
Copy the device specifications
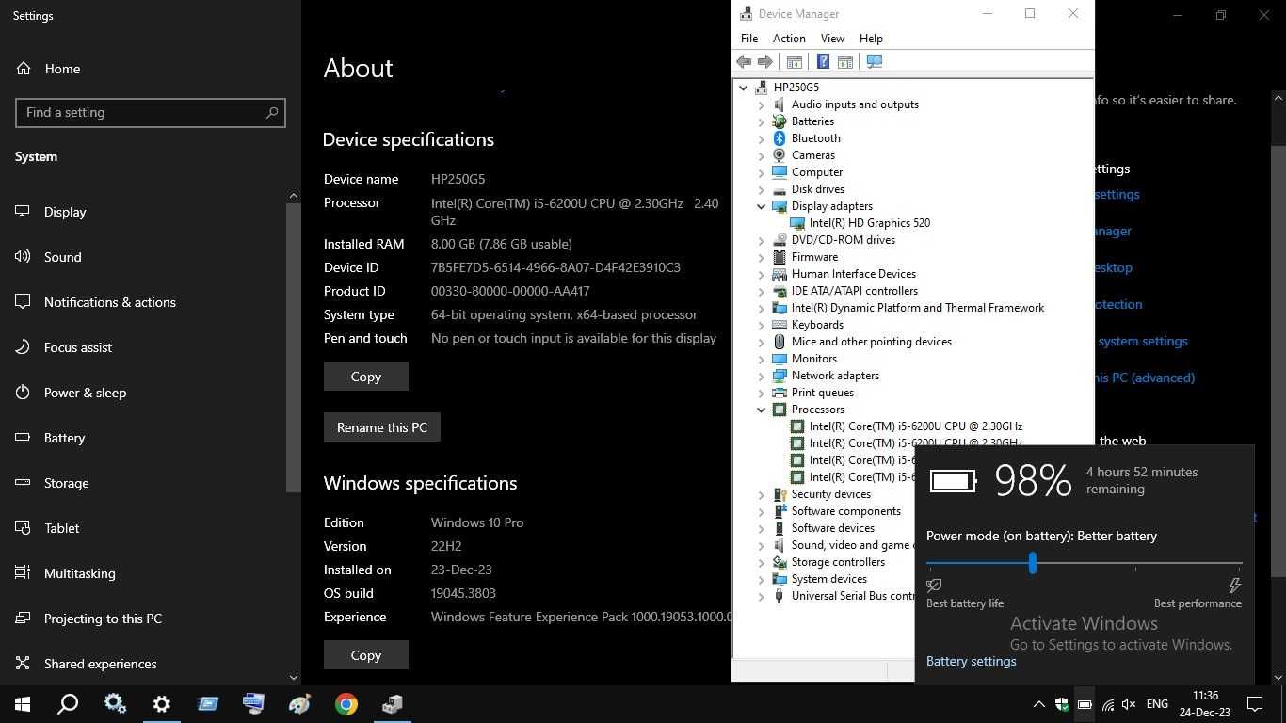pos(366,376)
